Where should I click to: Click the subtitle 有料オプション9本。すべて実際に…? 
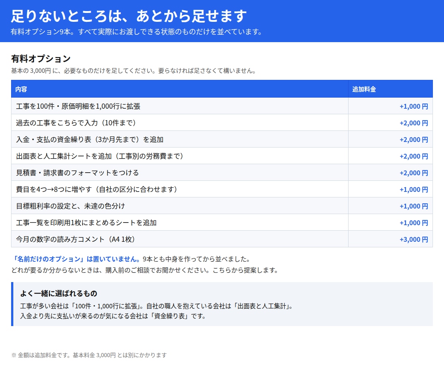pyautogui.click(x=137, y=32)
